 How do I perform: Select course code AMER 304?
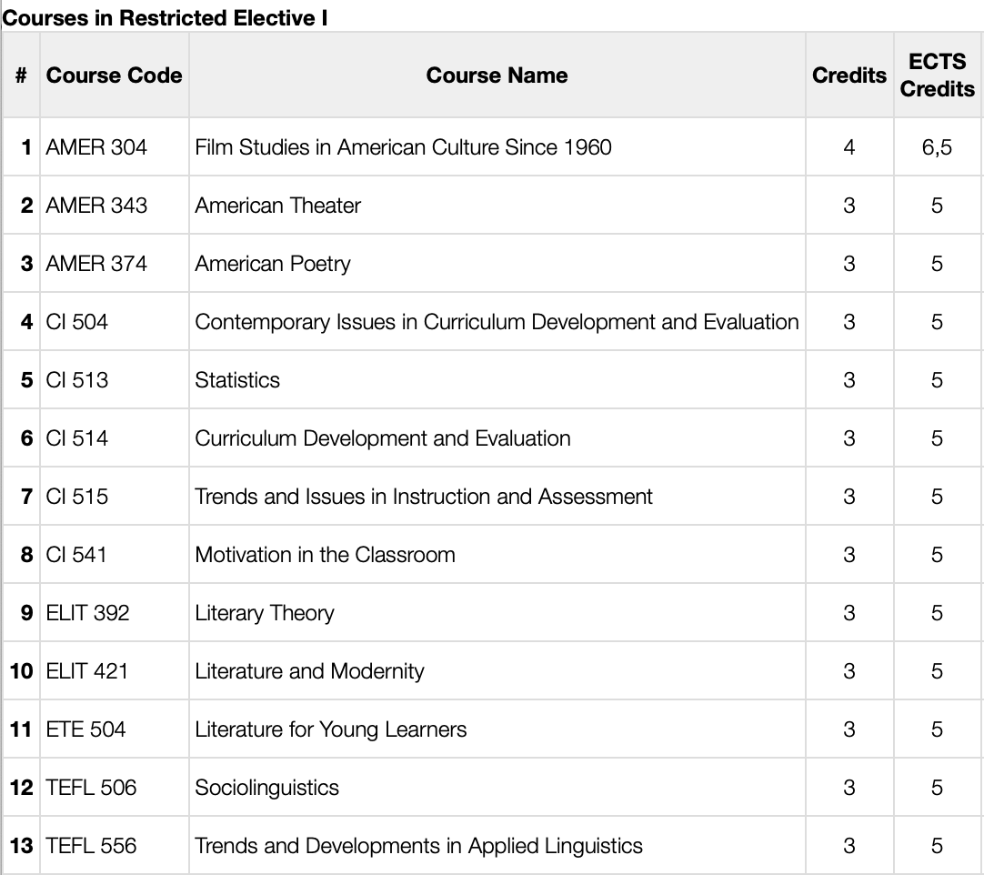(x=96, y=147)
